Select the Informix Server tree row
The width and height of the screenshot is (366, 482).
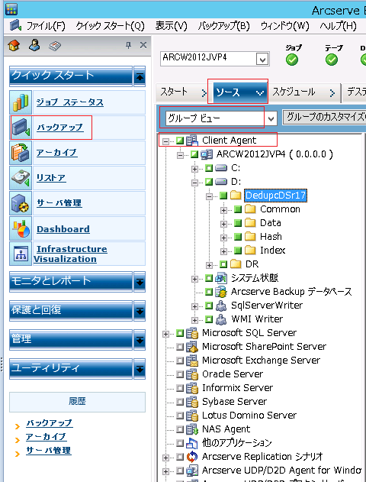(x=237, y=388)
